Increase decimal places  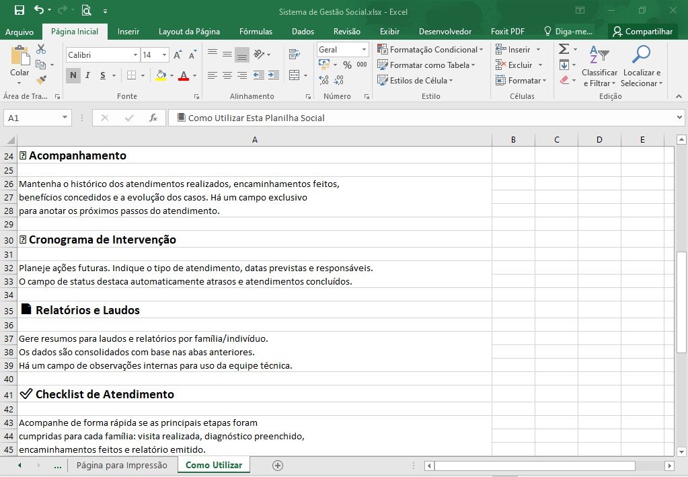point(323,80)
